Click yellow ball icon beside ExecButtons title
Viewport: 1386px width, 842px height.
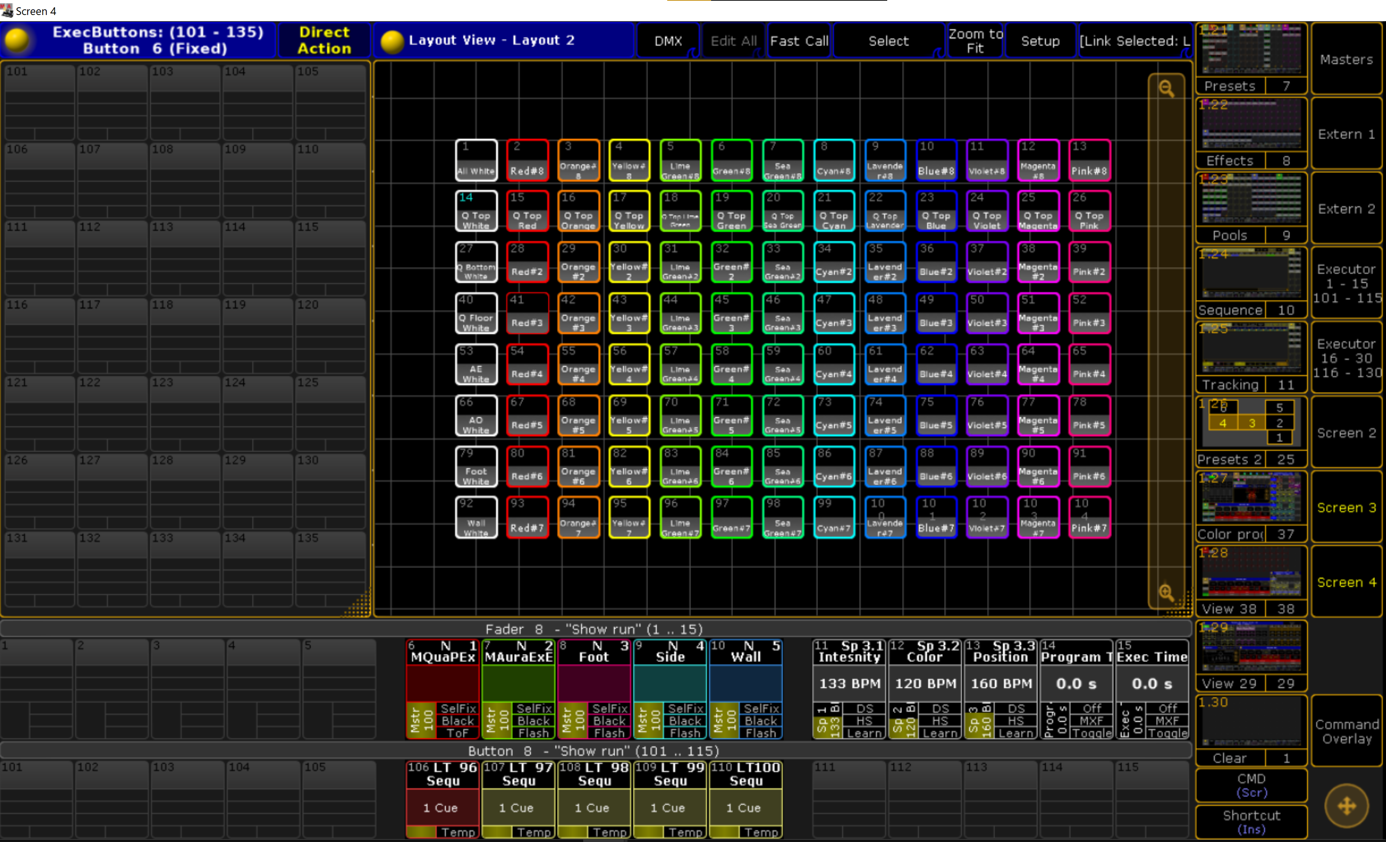pyautogui.click(x=17, y=40)
